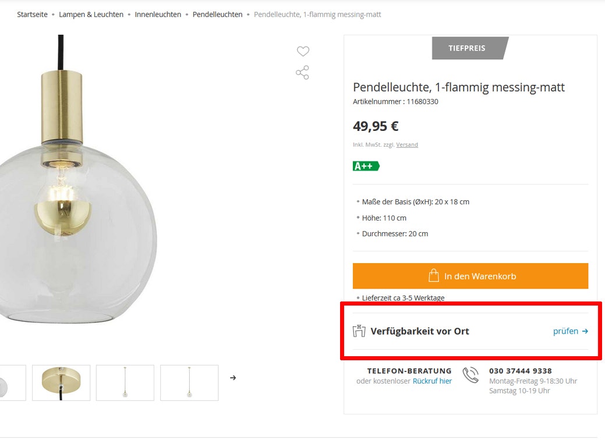Click the store icon beside Verfügbarkeit vor Ort
The image size is (605, 440).
click(x=359, y=331)
